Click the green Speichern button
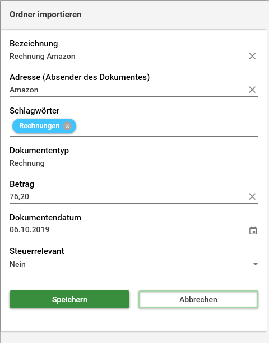The image size is (269, 343). coord(69,299)
